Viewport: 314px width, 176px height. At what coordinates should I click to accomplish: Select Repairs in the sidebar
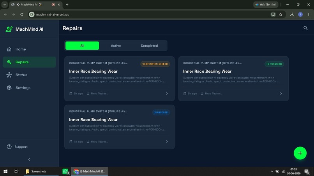pyautogui.click(x=29, y=62)
